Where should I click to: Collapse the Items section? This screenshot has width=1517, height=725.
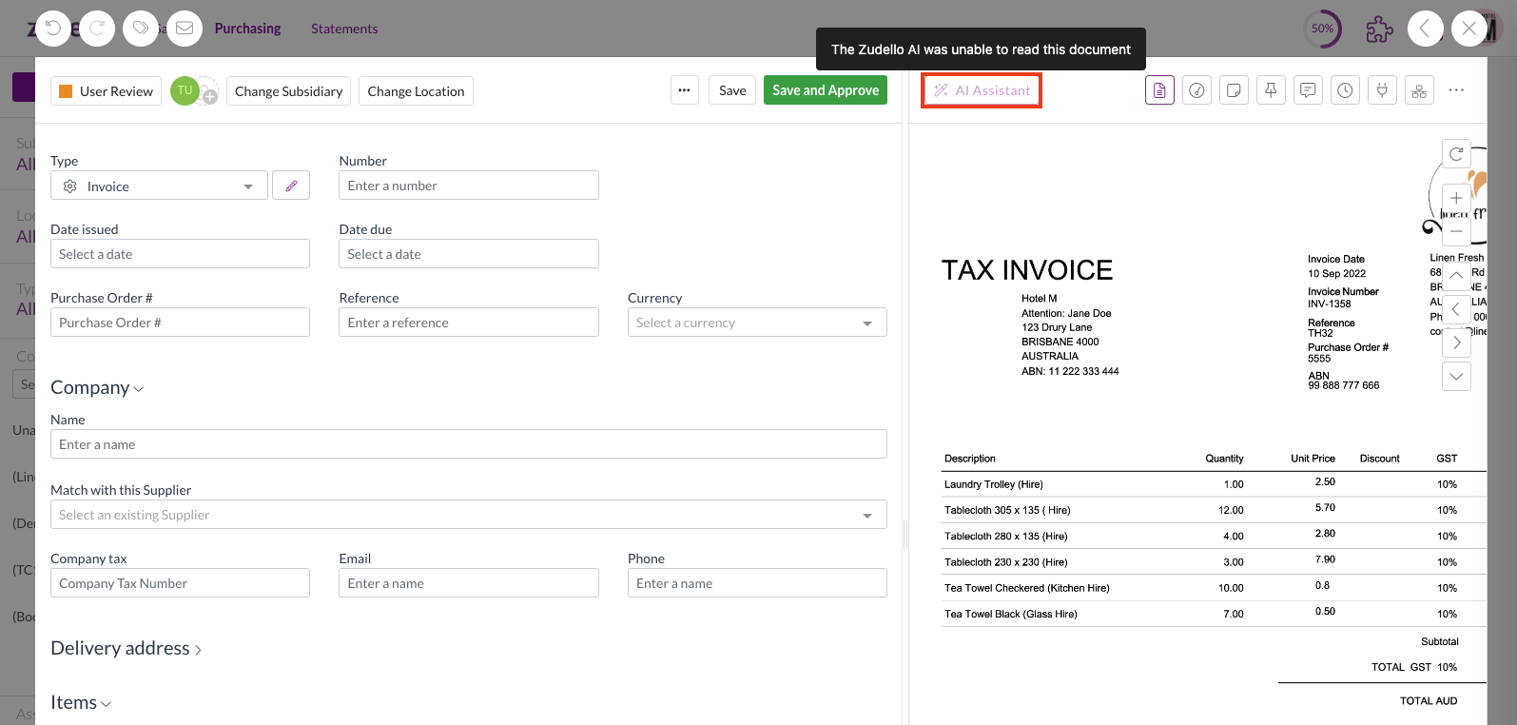[81, 702]
